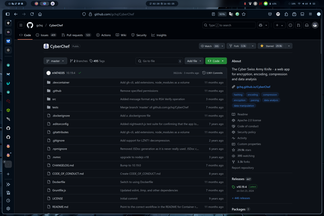Open the GitHub hamburger navigation menu
The image size is (324, 216).
21,25
